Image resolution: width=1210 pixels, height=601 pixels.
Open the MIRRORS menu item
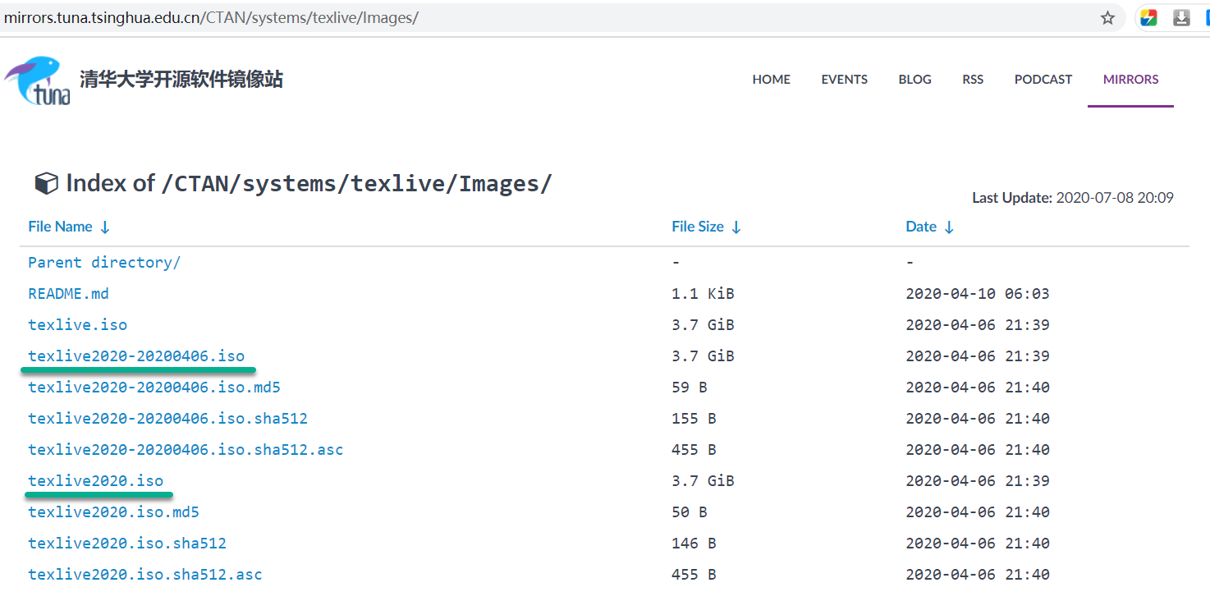coord(1131,80)
